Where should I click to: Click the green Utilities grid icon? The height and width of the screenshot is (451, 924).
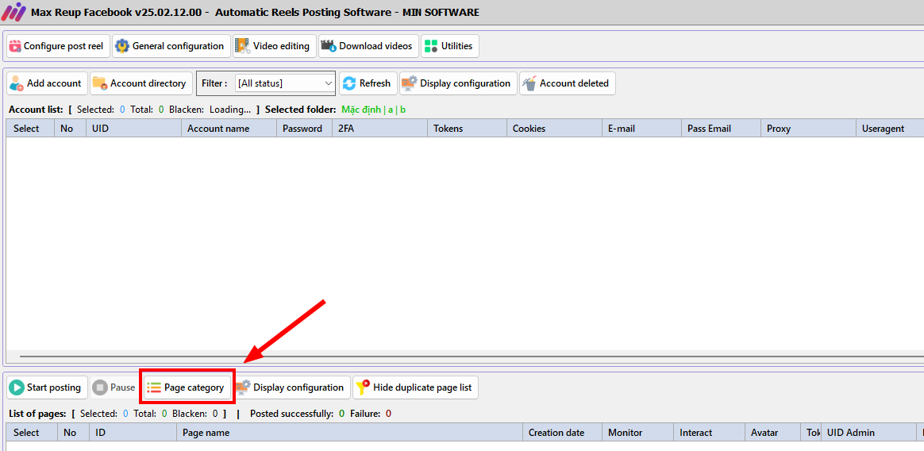point(431,46)
